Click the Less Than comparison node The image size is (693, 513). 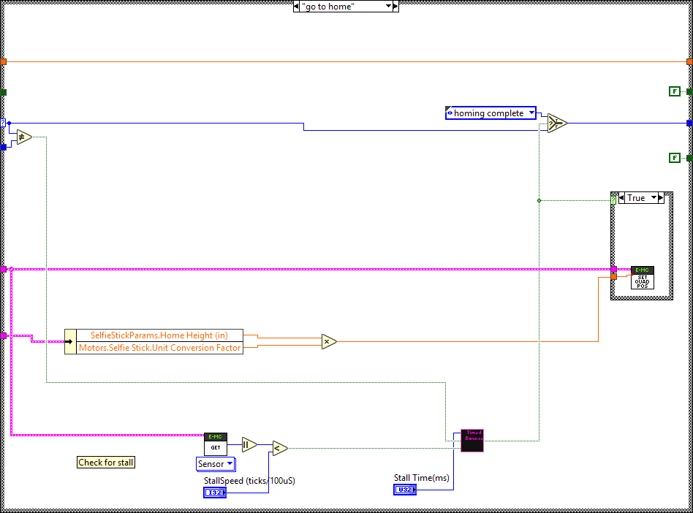tap(280, 448)
